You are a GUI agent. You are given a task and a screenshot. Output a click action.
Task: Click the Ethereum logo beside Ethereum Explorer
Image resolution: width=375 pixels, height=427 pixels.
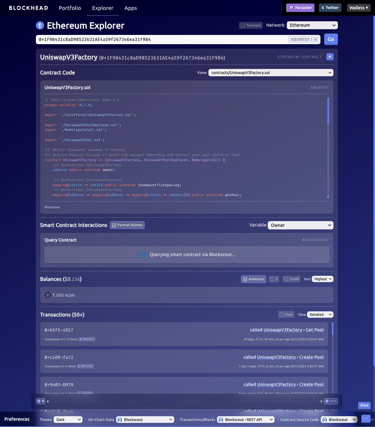coord(40,25)
